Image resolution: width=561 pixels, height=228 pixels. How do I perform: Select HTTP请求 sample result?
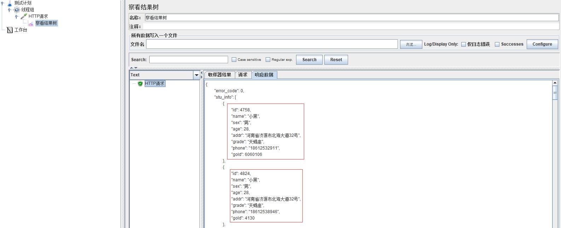tap(155, 84)
